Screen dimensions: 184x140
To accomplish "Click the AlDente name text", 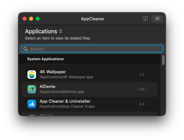I will 47,87.
